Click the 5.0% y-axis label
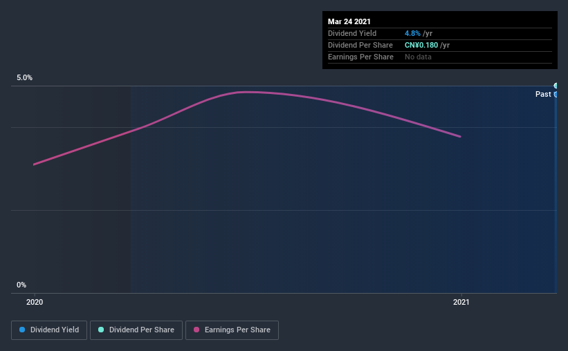568x351 pixels. coord(24,77)
